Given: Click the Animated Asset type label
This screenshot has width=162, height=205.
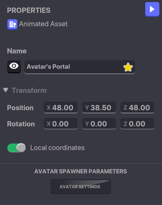Looking at the screenshot, I should [x=43, y=24].
